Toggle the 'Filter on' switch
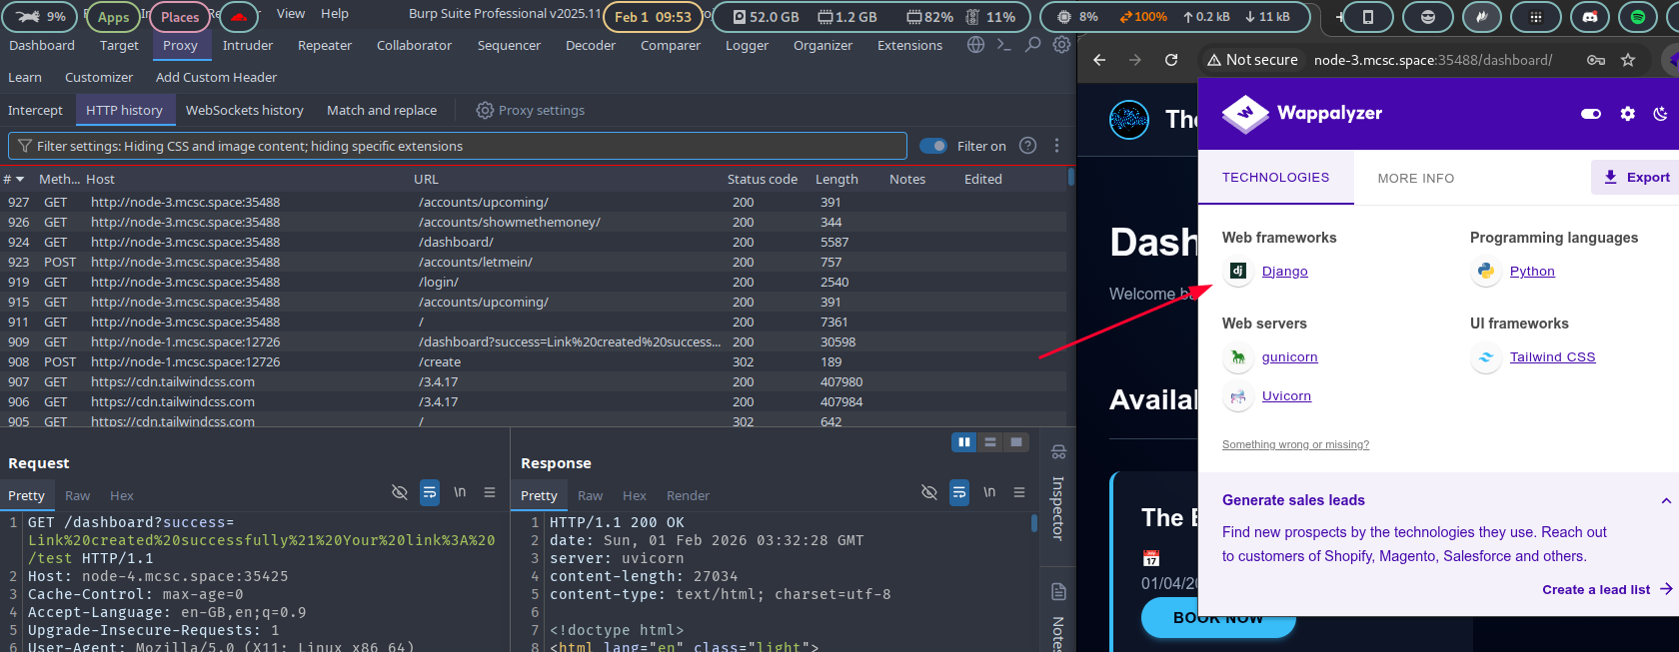Screen dimensions: 1679x652 (933, 146)
